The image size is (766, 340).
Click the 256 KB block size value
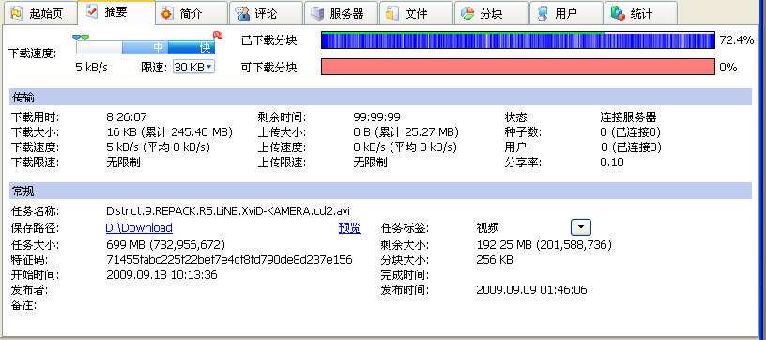[495, 260]
